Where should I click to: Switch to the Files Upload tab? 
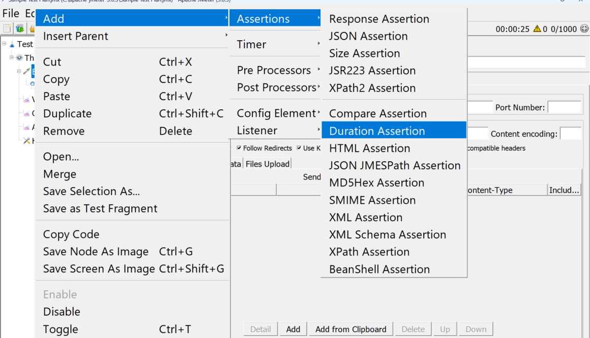point(268,164)
